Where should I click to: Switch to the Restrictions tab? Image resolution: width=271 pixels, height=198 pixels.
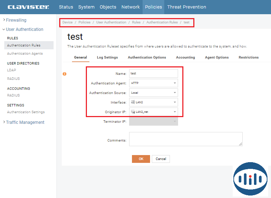[248, 57]
